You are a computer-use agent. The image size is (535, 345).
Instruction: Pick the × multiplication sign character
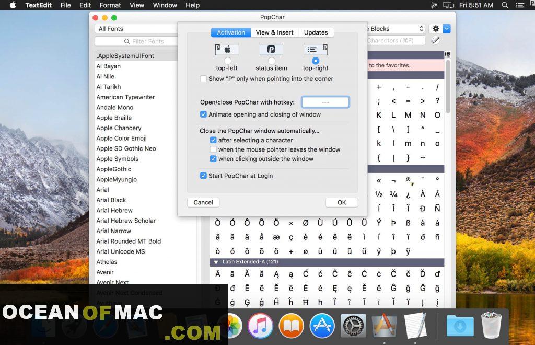(290, 223)
